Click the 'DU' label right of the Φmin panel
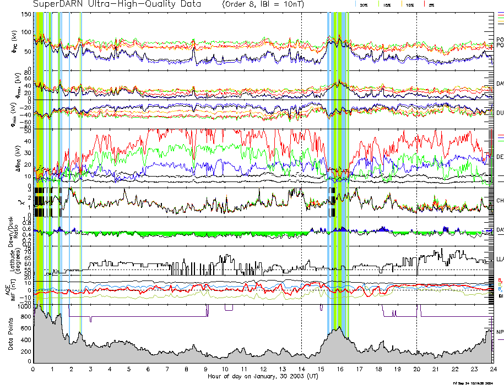This screenshot has width=504, height=385. click(x=500, y=113)
